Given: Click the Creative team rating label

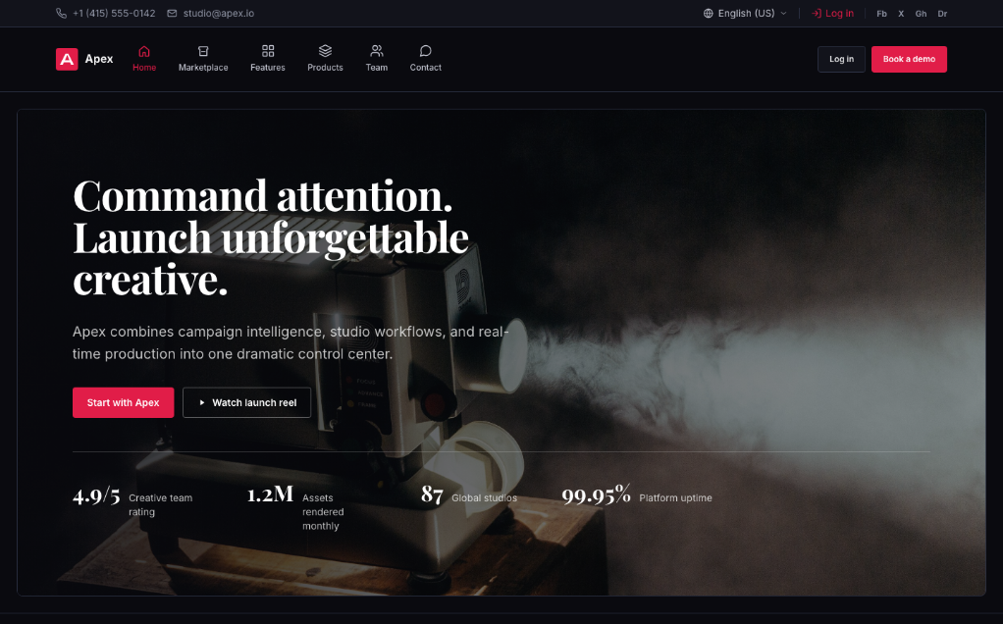Looking at the screenshot, I should (x=161, y=505).
